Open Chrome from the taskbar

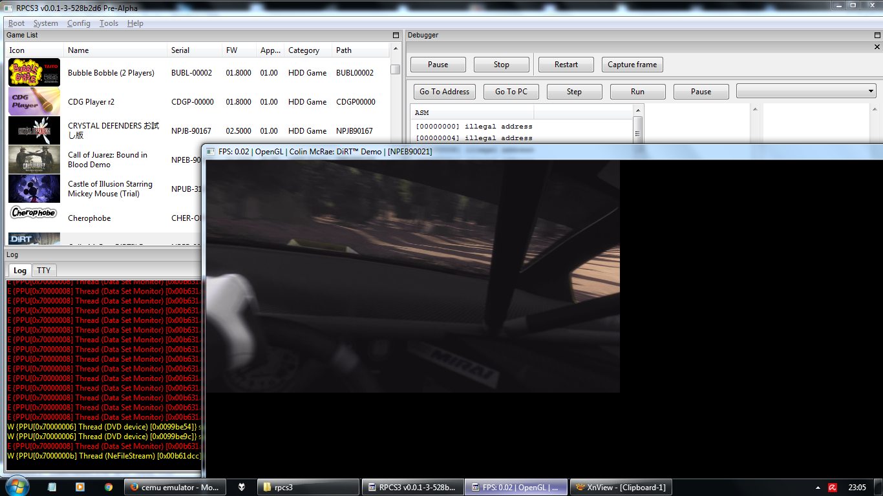[109, 487]
